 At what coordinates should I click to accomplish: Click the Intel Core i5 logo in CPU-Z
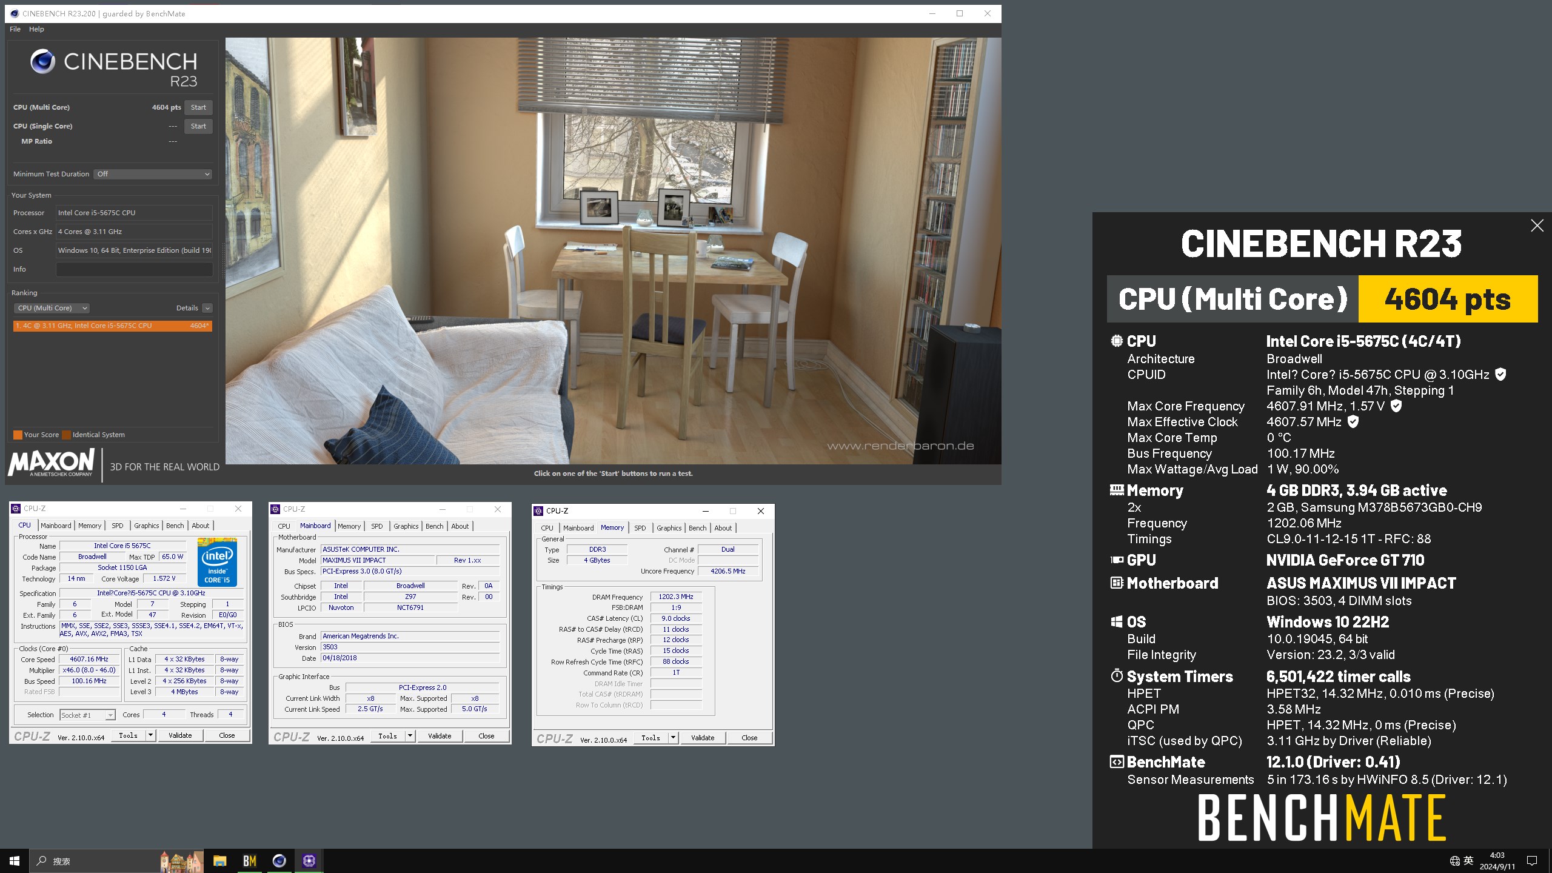[x=217, y=561]
